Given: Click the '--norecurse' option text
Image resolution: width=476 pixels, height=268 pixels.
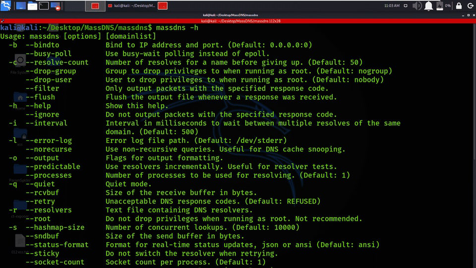Looking at the screenshot, I should click(x=49, y=149).
